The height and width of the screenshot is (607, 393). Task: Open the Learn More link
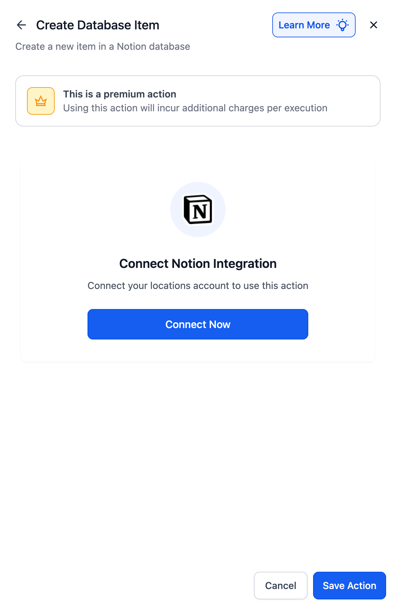coord(304,25)
